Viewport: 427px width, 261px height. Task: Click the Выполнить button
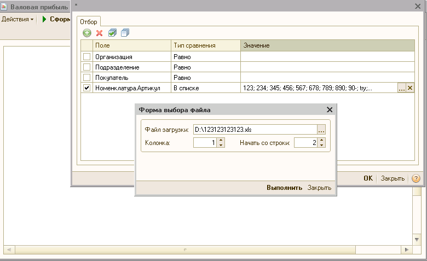click(x=284, y=188)
